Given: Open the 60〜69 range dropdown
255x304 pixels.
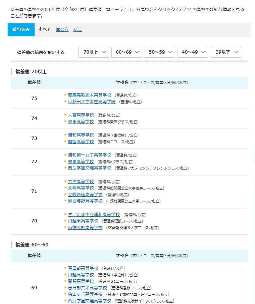Looking at the screenshot, I should point(127,52).
